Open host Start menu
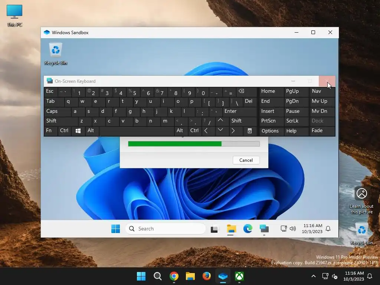Viewport: 380px width, 285px height. tap(141, 276)
